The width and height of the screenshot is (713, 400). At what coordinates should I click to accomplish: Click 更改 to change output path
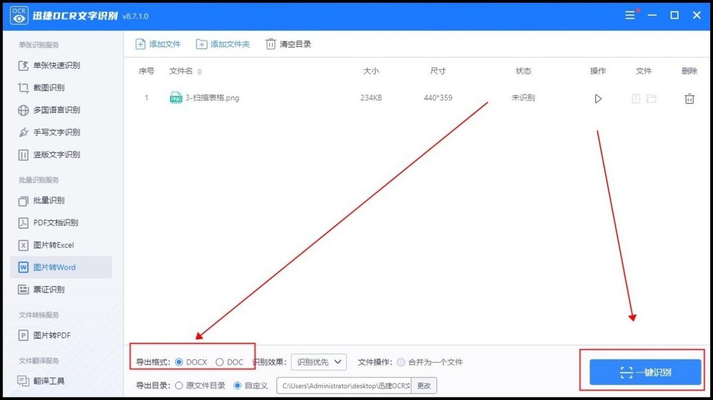point(424,385)
